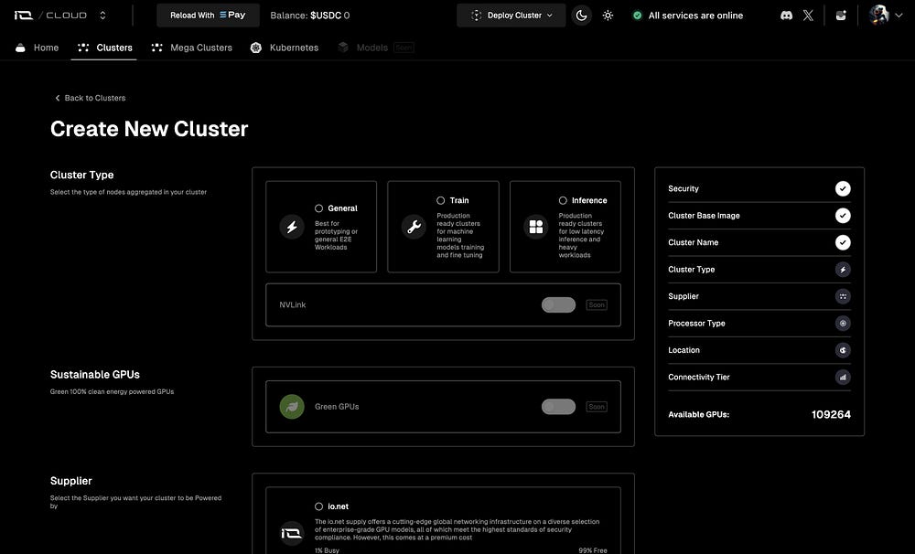
Task: Click Supplier step icon in summary
Action: click(x=843, y=296)
